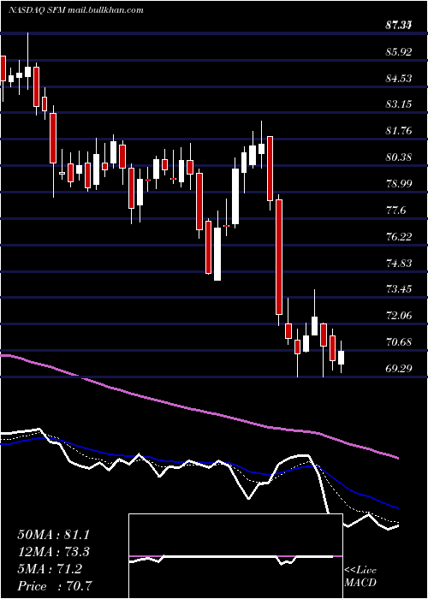
Task: Click the <<Live MACD label
Action: point(360,577)
